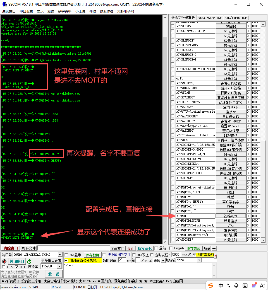Open the 加校验 None dropdown
Screen dimensions: 268x290
coord(199,260)
